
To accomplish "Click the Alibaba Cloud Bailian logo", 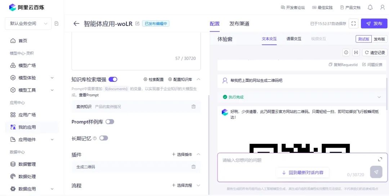I will coord(27,8).
